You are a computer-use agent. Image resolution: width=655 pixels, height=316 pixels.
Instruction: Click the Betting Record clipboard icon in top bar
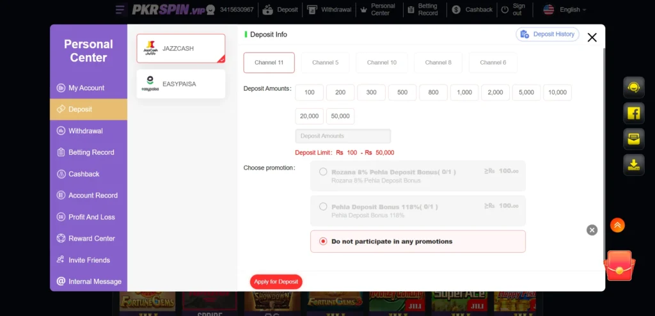411,10
